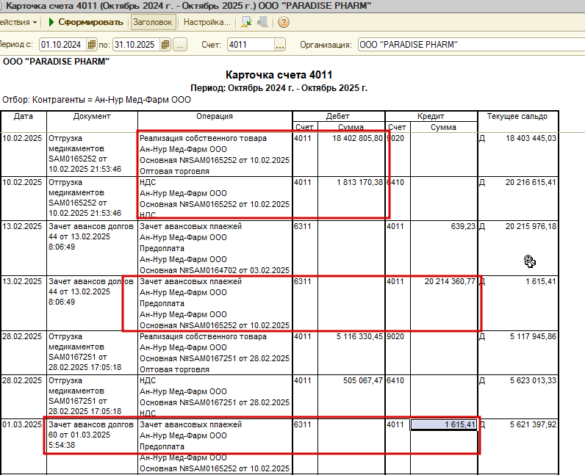
Task: Open help with the question mark icon
Action: (283, 22)
